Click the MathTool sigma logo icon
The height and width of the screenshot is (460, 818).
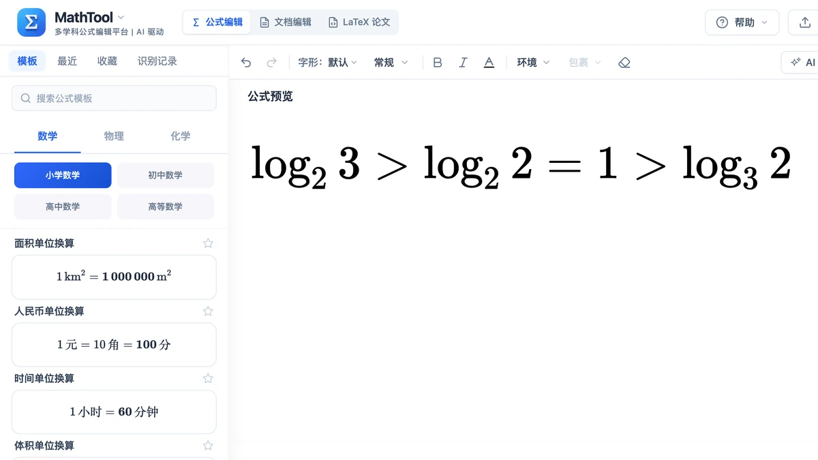31,22
